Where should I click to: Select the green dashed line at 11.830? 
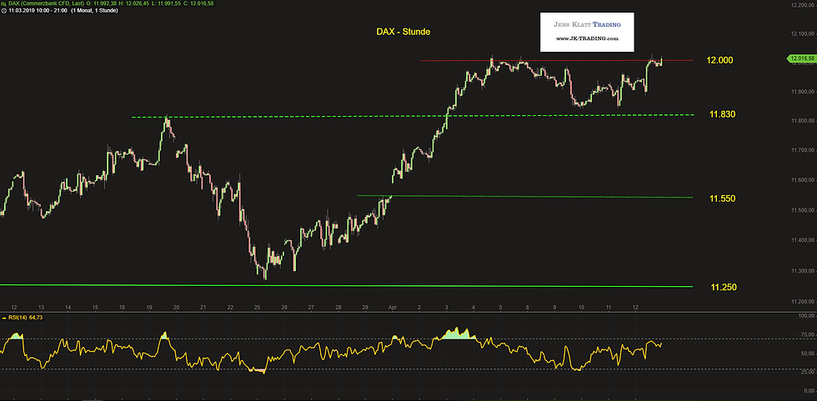(x=413, y=116)
